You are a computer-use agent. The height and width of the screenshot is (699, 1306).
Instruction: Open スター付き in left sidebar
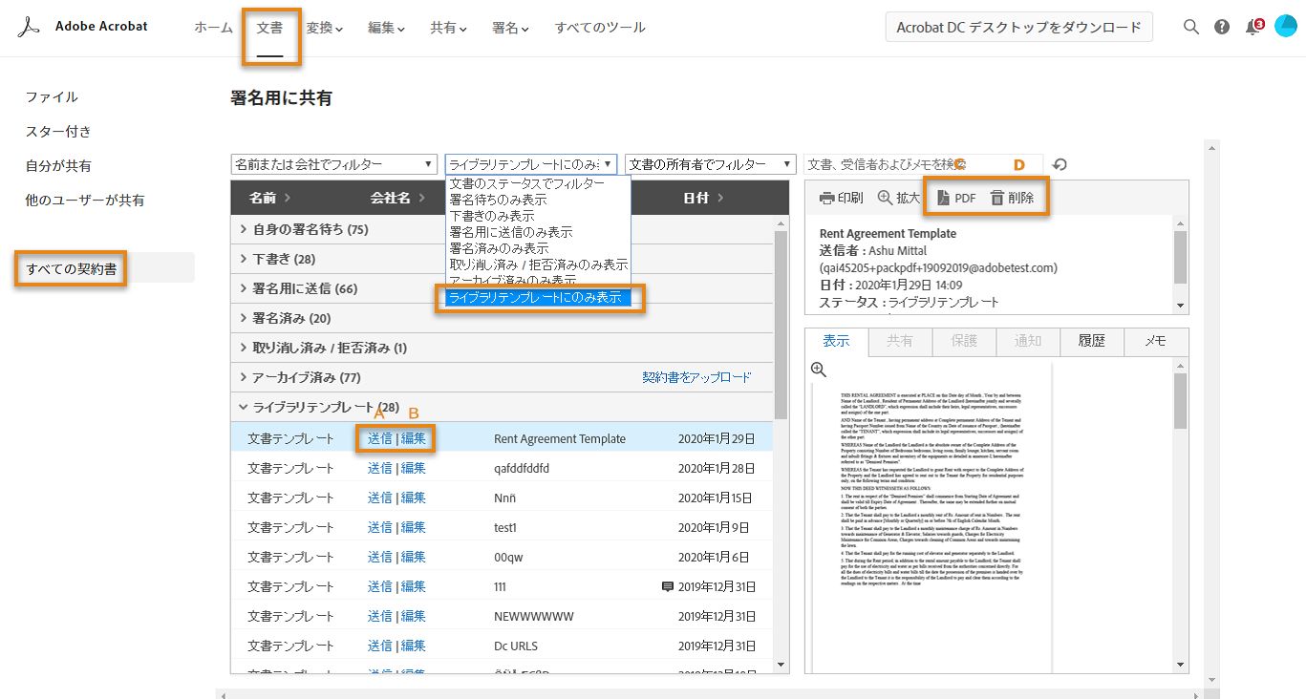point(58,132)
